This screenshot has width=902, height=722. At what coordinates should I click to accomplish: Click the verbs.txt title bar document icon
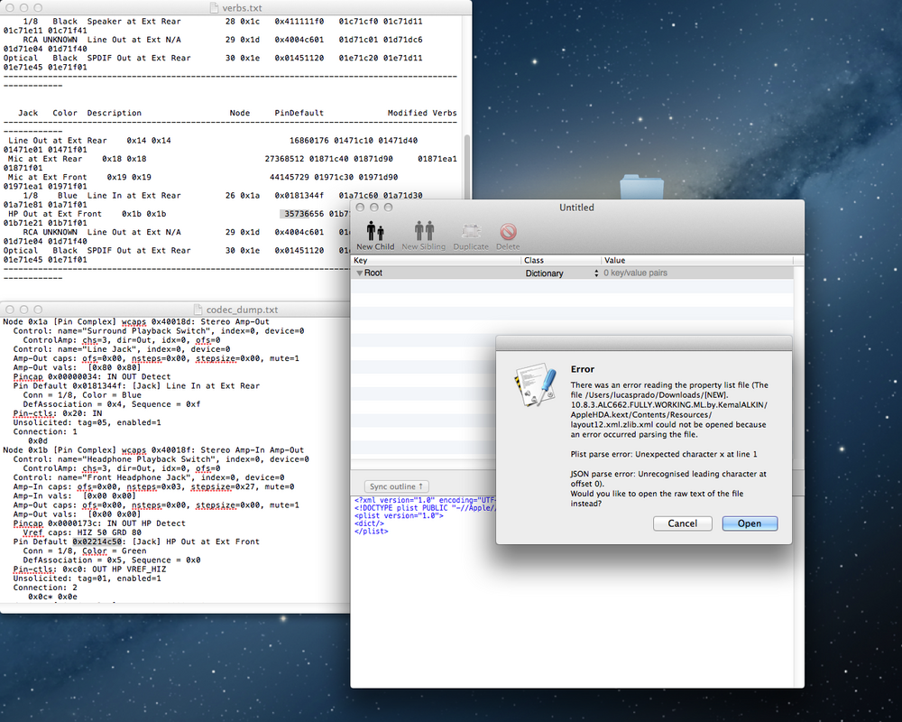pos(213,8)
